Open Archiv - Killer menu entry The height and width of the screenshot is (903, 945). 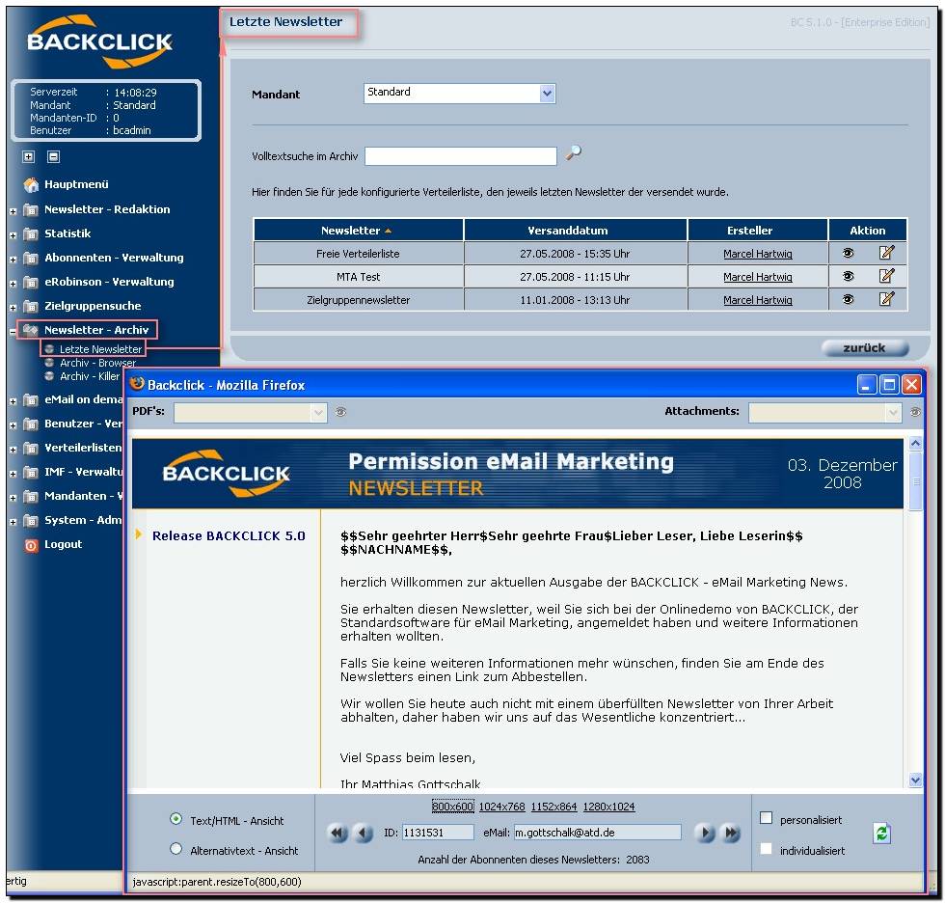(90, 376)
